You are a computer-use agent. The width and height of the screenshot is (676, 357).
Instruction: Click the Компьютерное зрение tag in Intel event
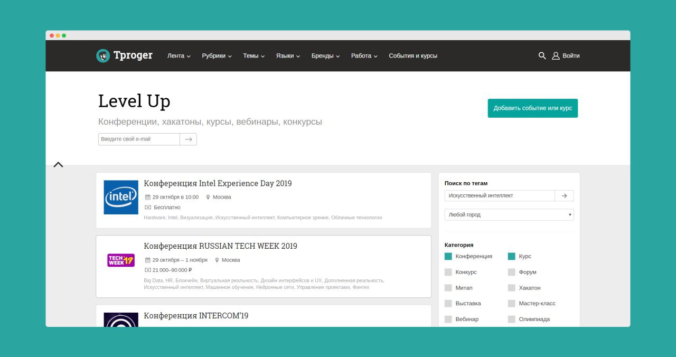pyautogui.click(x=303, y=218)
